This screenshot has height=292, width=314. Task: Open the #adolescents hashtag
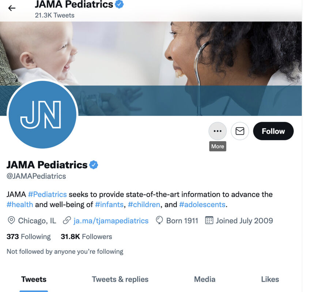pos(202,205)
